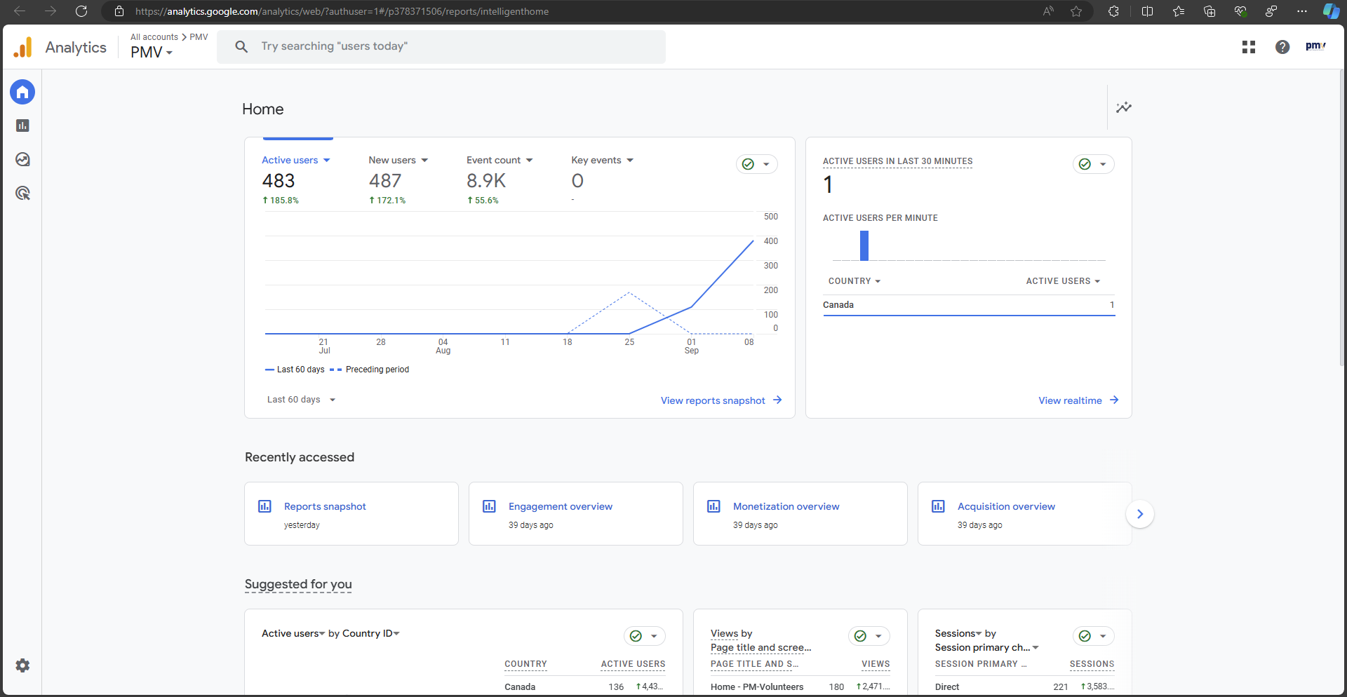The height and width of the screenshot is (697, 1347).
Task: Toggle browser split screen icon
Action: click(x=1148, y=11)
